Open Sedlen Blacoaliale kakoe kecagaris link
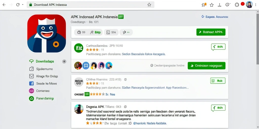Screen dimensions: 259x129 (x=144, y=54)
